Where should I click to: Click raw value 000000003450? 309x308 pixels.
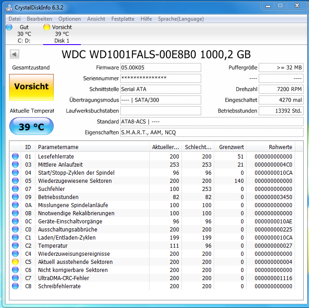274,197
